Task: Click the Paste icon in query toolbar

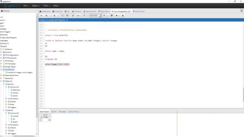Action: (x=67, y=16)
